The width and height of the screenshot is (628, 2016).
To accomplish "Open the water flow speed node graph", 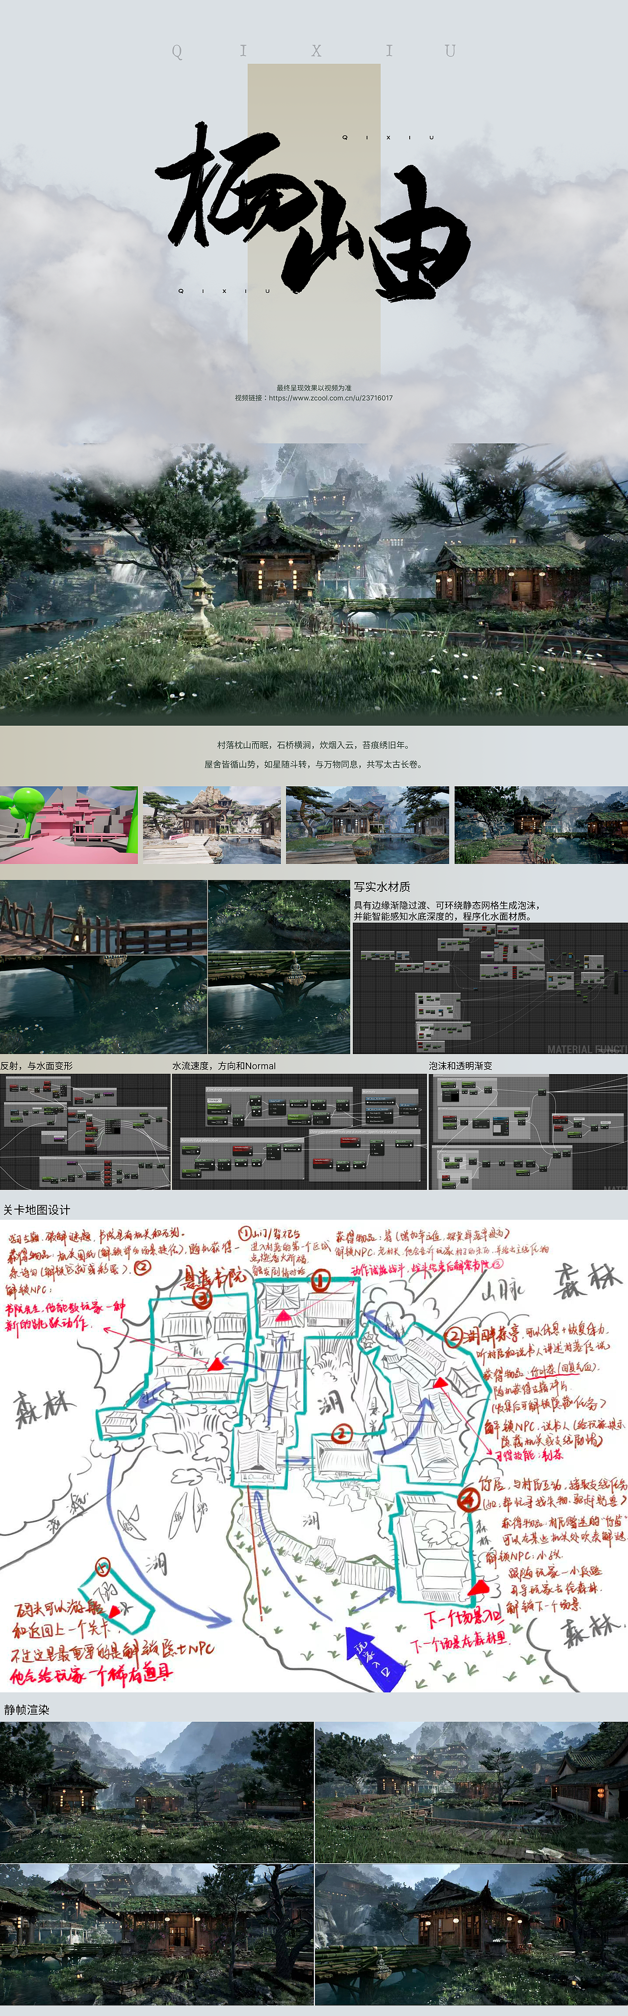I will coord(300,1132).
